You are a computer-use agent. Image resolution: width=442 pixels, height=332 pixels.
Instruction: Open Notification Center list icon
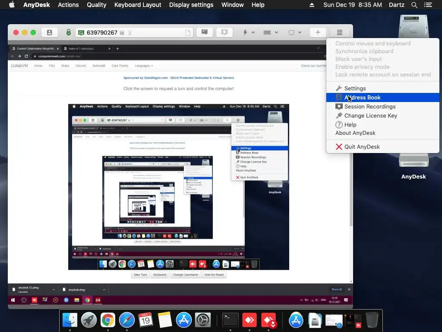click(428, 5)
